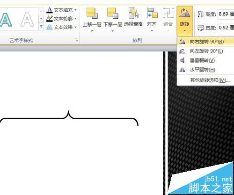Click the Align (对齐) icon
The image size is (234, 195).
pos(152,13)
